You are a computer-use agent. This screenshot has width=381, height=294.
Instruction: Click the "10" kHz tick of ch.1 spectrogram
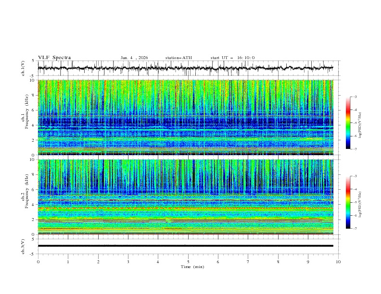coord(32,80)
